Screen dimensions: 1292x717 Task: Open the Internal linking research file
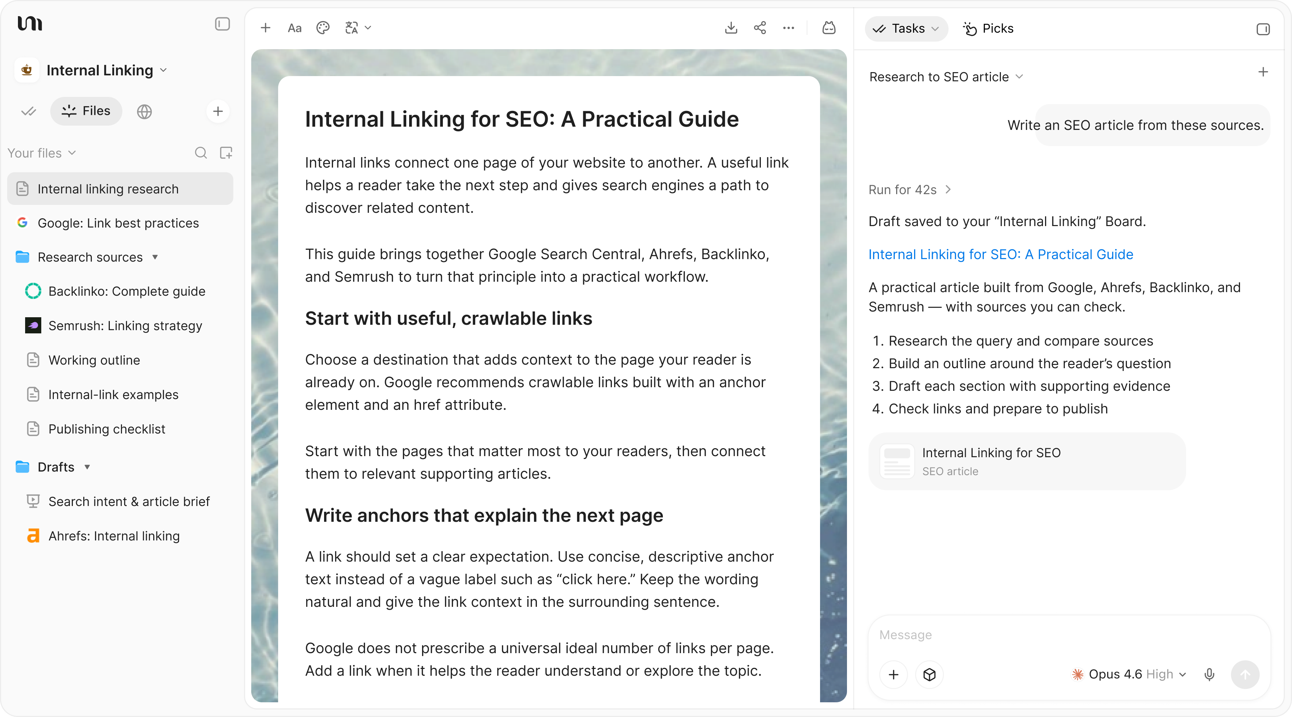[120, 189]
